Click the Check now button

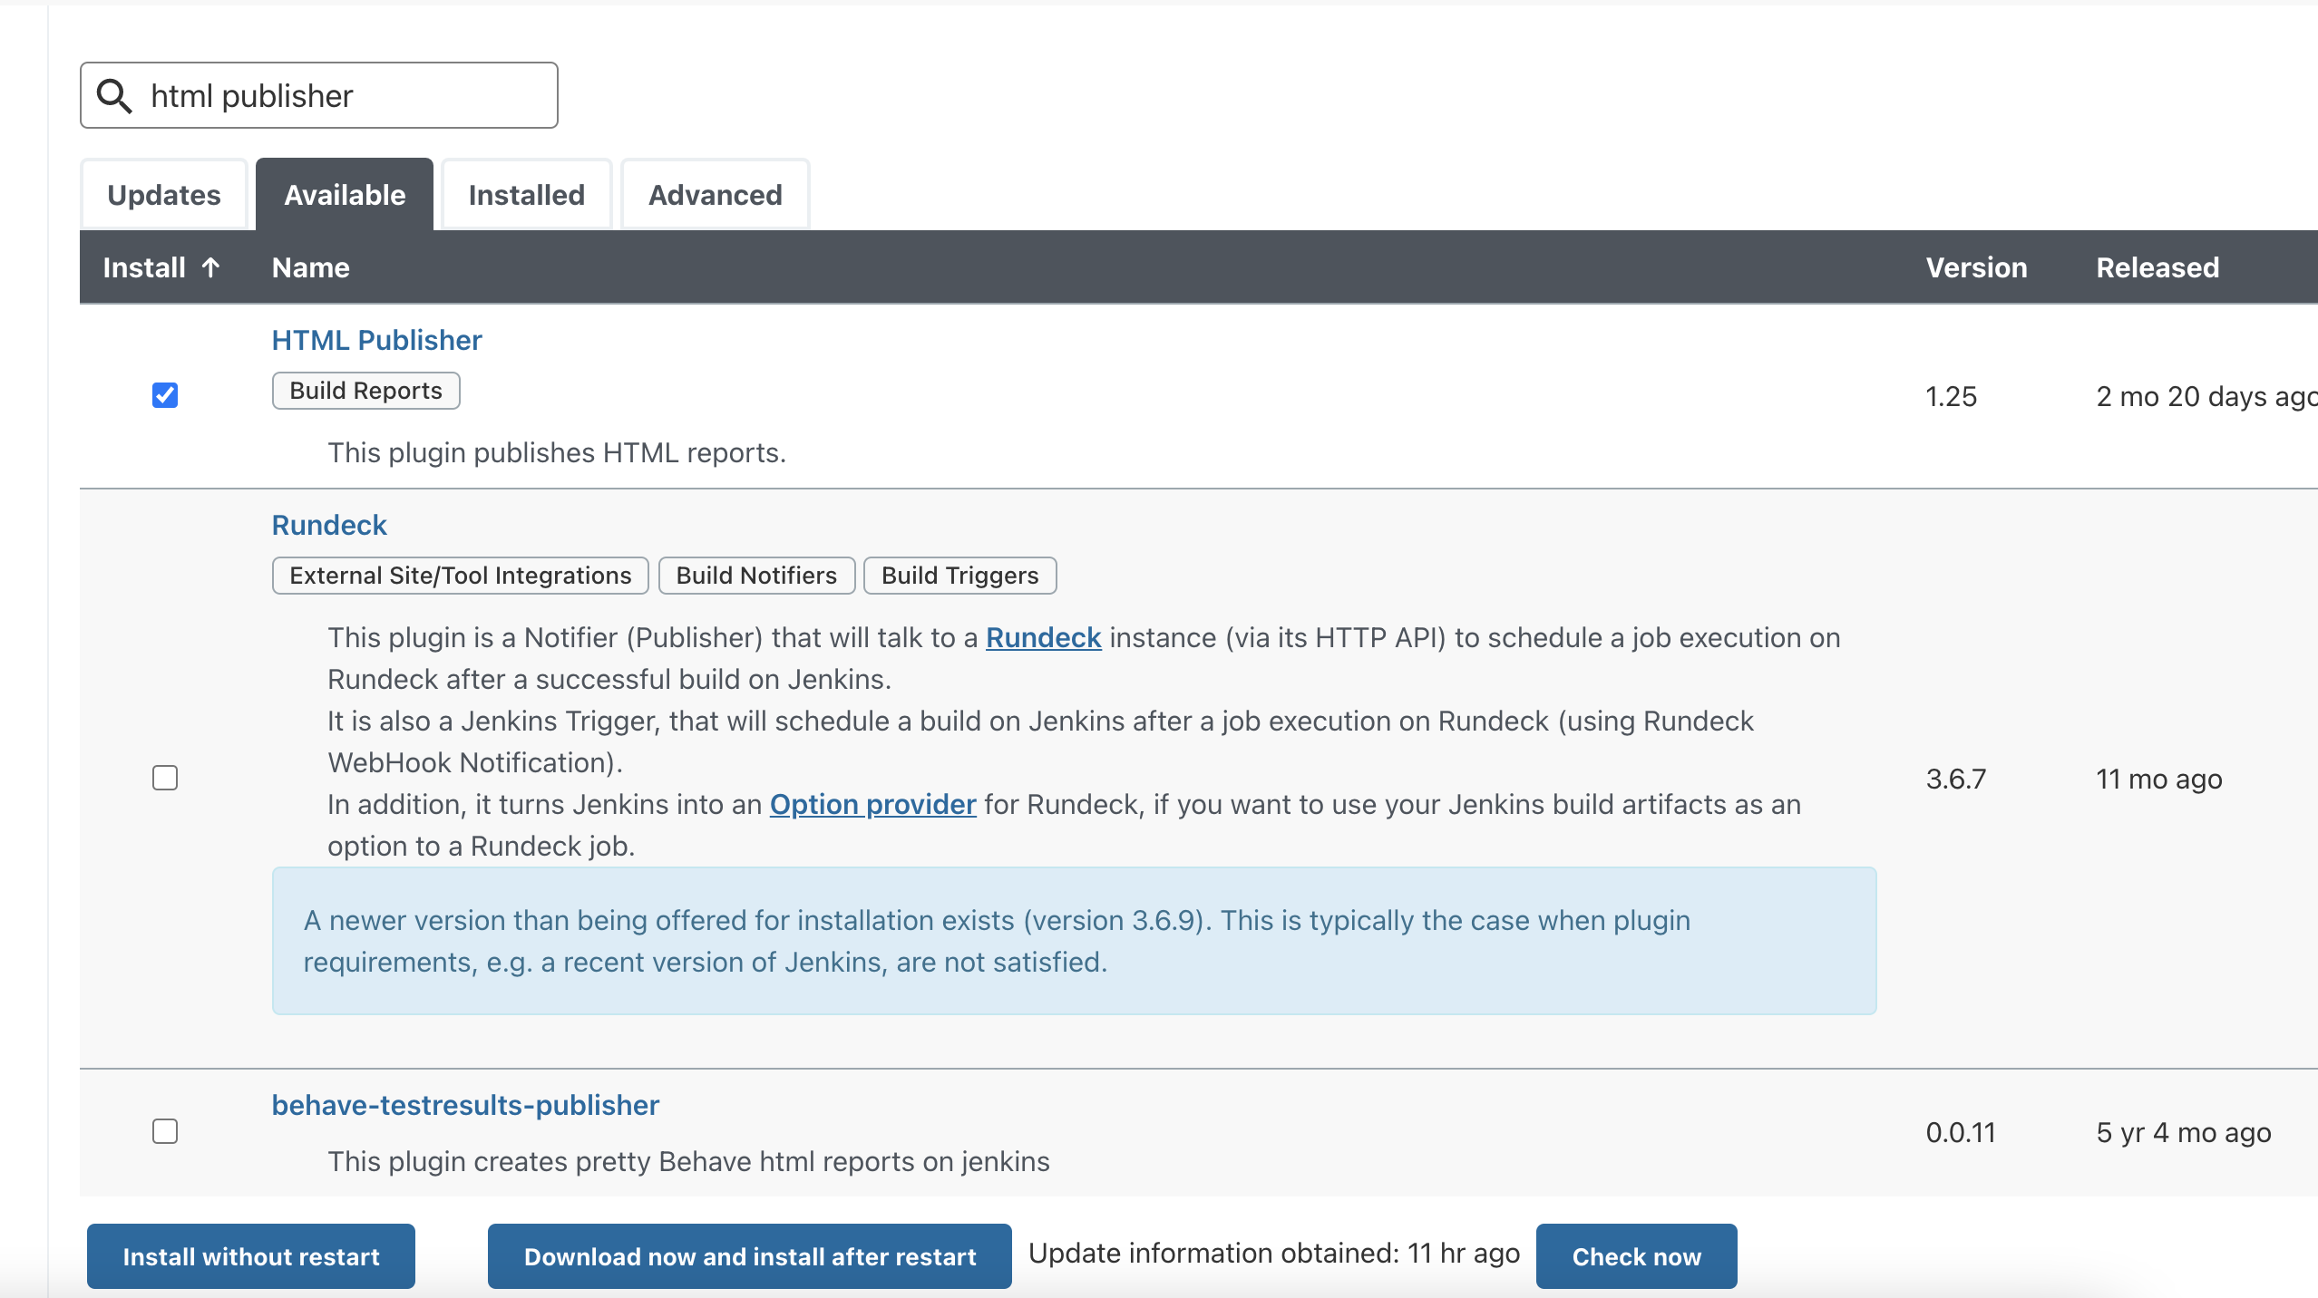(1636, 1256)
